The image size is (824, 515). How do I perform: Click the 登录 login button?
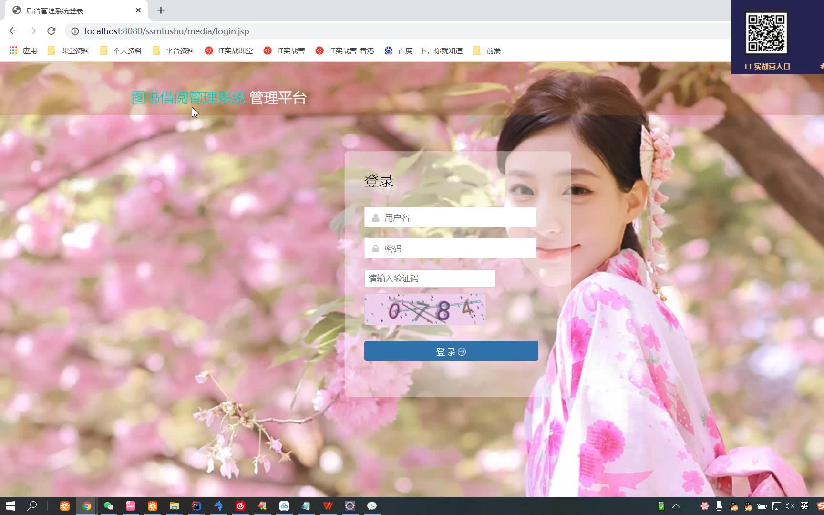click(451, 351)
